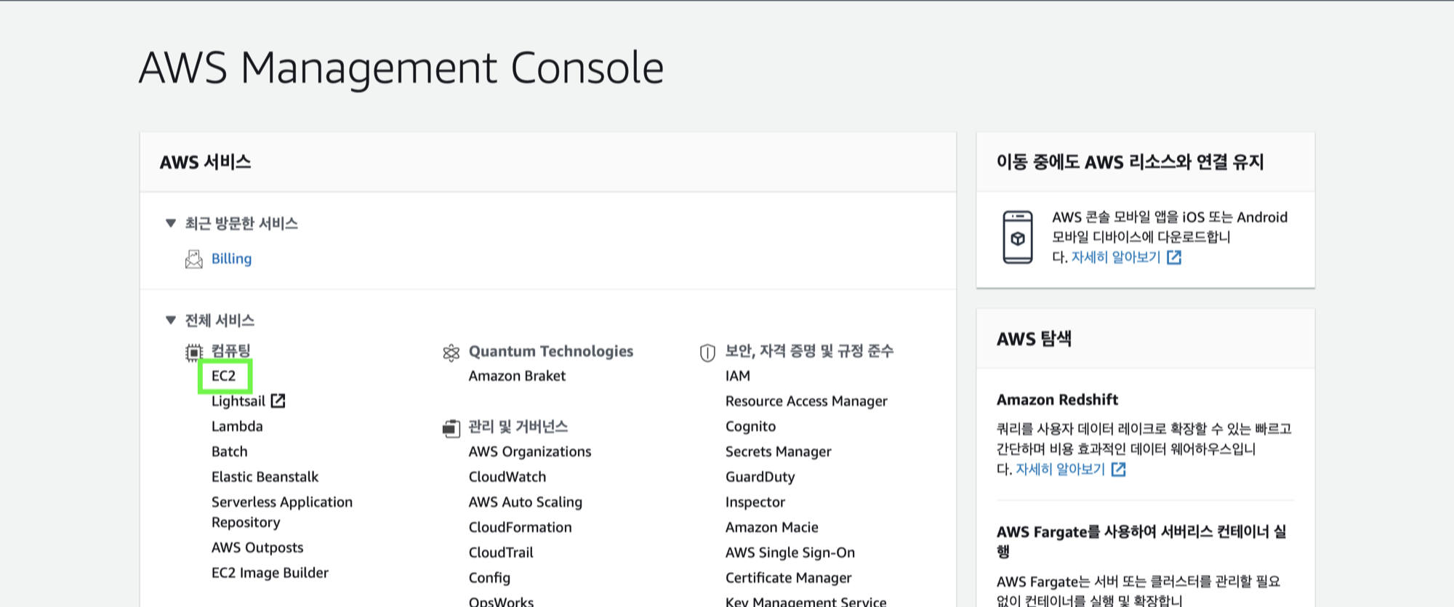The width and height of the screenshot is (1454, 607).
Task: Open Elastic Beanstalk
Action: (x=265, y=477)
